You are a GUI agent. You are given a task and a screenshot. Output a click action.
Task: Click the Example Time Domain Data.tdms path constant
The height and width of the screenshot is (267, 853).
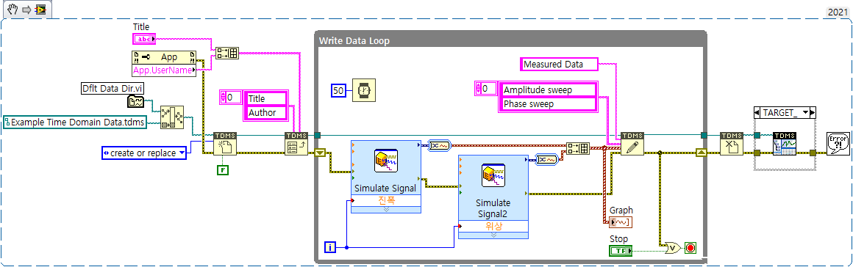[x=76, y=122]
